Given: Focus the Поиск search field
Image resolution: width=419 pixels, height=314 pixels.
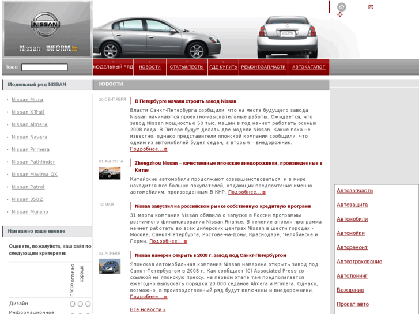Looking at the screenshot, I should click(44, 67).
